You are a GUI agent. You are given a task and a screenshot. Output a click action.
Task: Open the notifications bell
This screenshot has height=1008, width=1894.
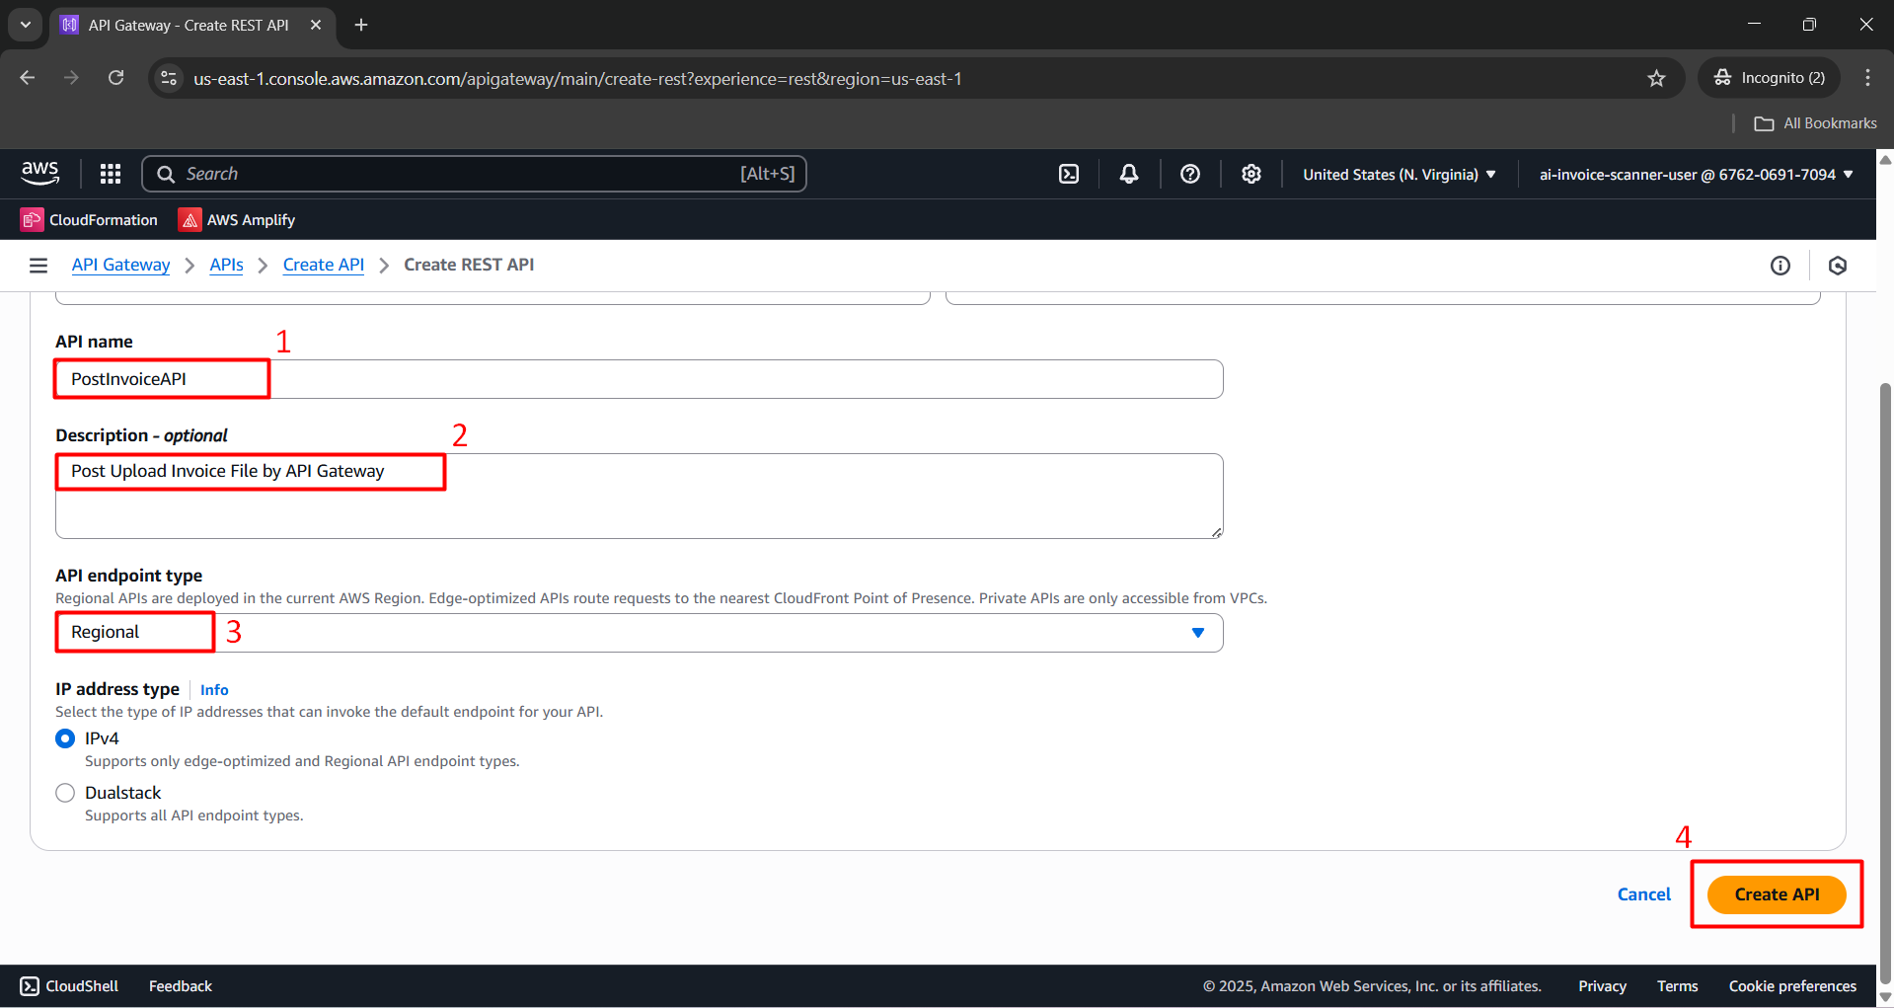coord(1128,173)
